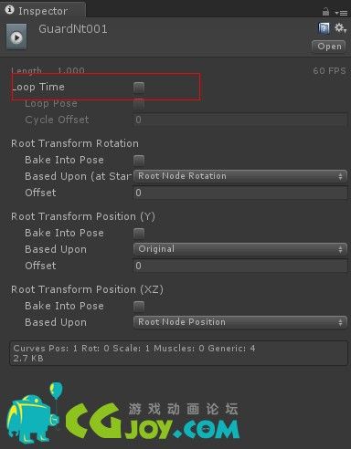Click the CGJoy robot mascot logo

point(35,414)
